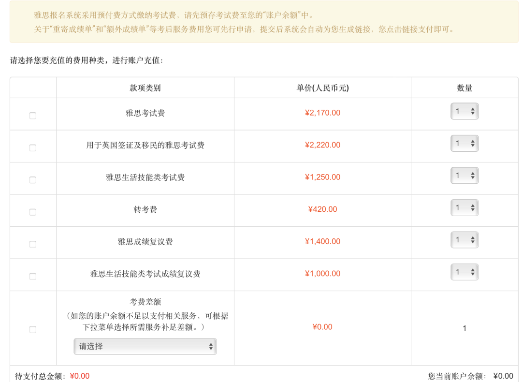Click the ¥420.00 price text
The image size is (522, 382).
tap(322, 209)
